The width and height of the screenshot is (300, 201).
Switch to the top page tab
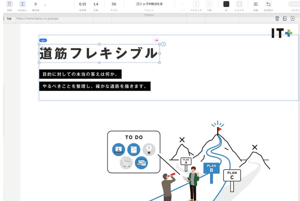9,18
